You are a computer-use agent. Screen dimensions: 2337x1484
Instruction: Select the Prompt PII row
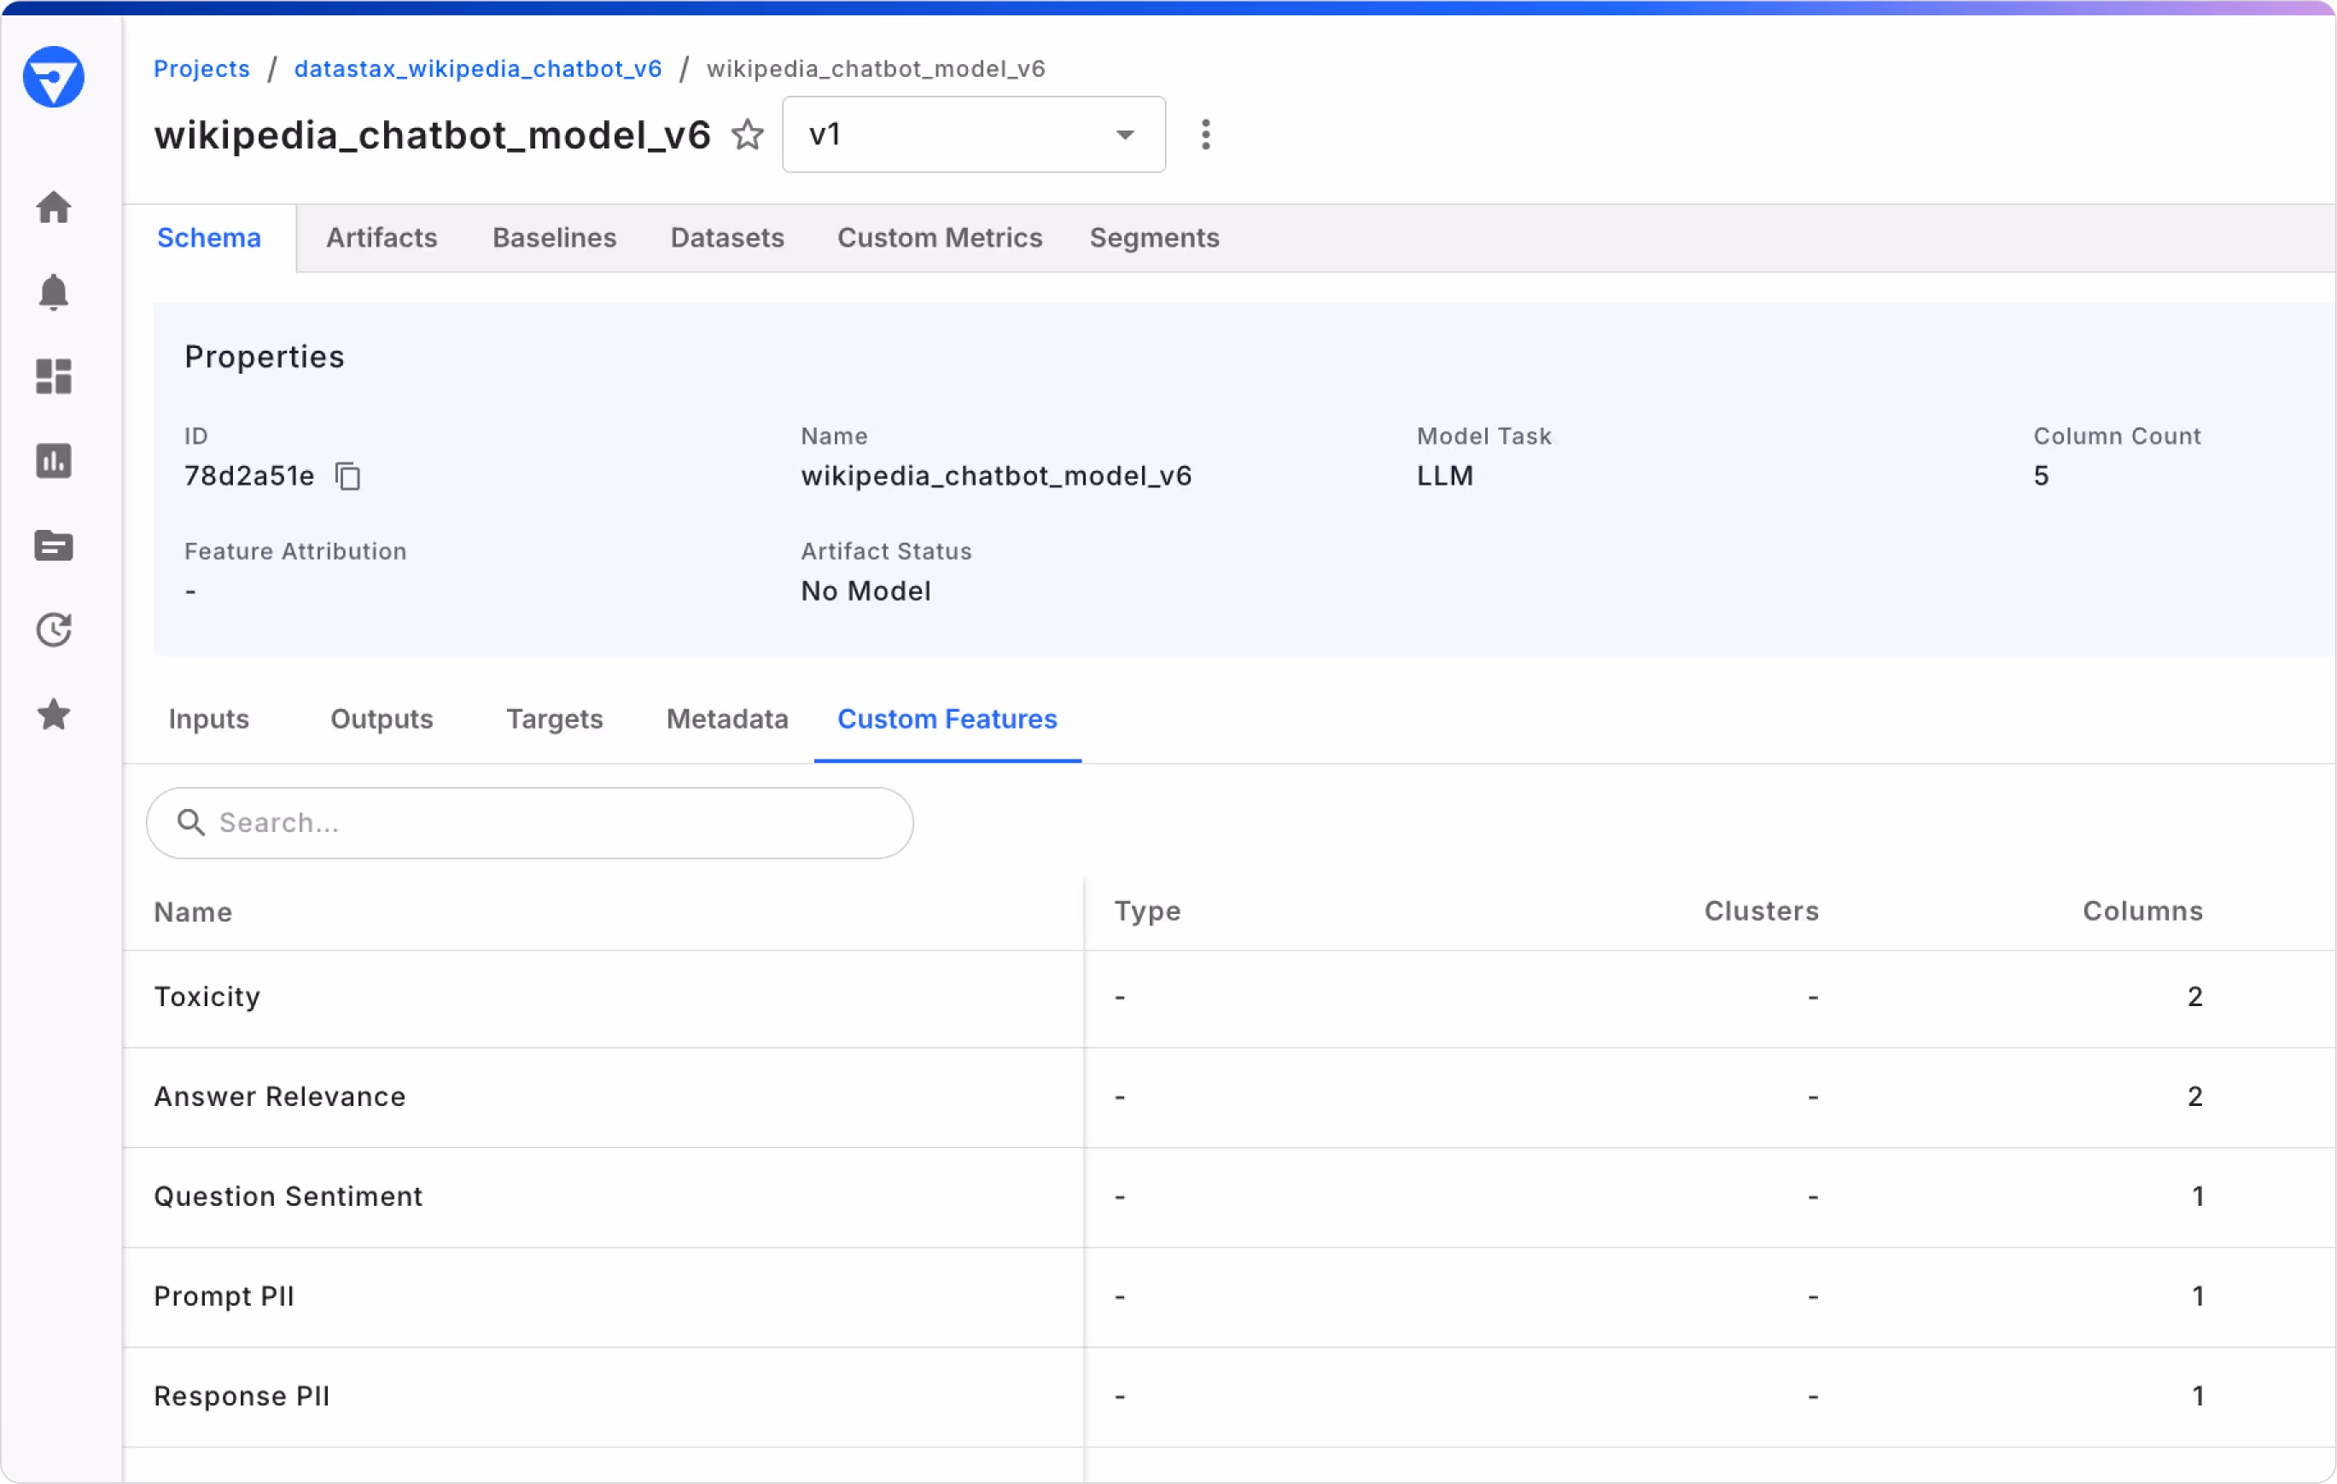point(1228,1298)
